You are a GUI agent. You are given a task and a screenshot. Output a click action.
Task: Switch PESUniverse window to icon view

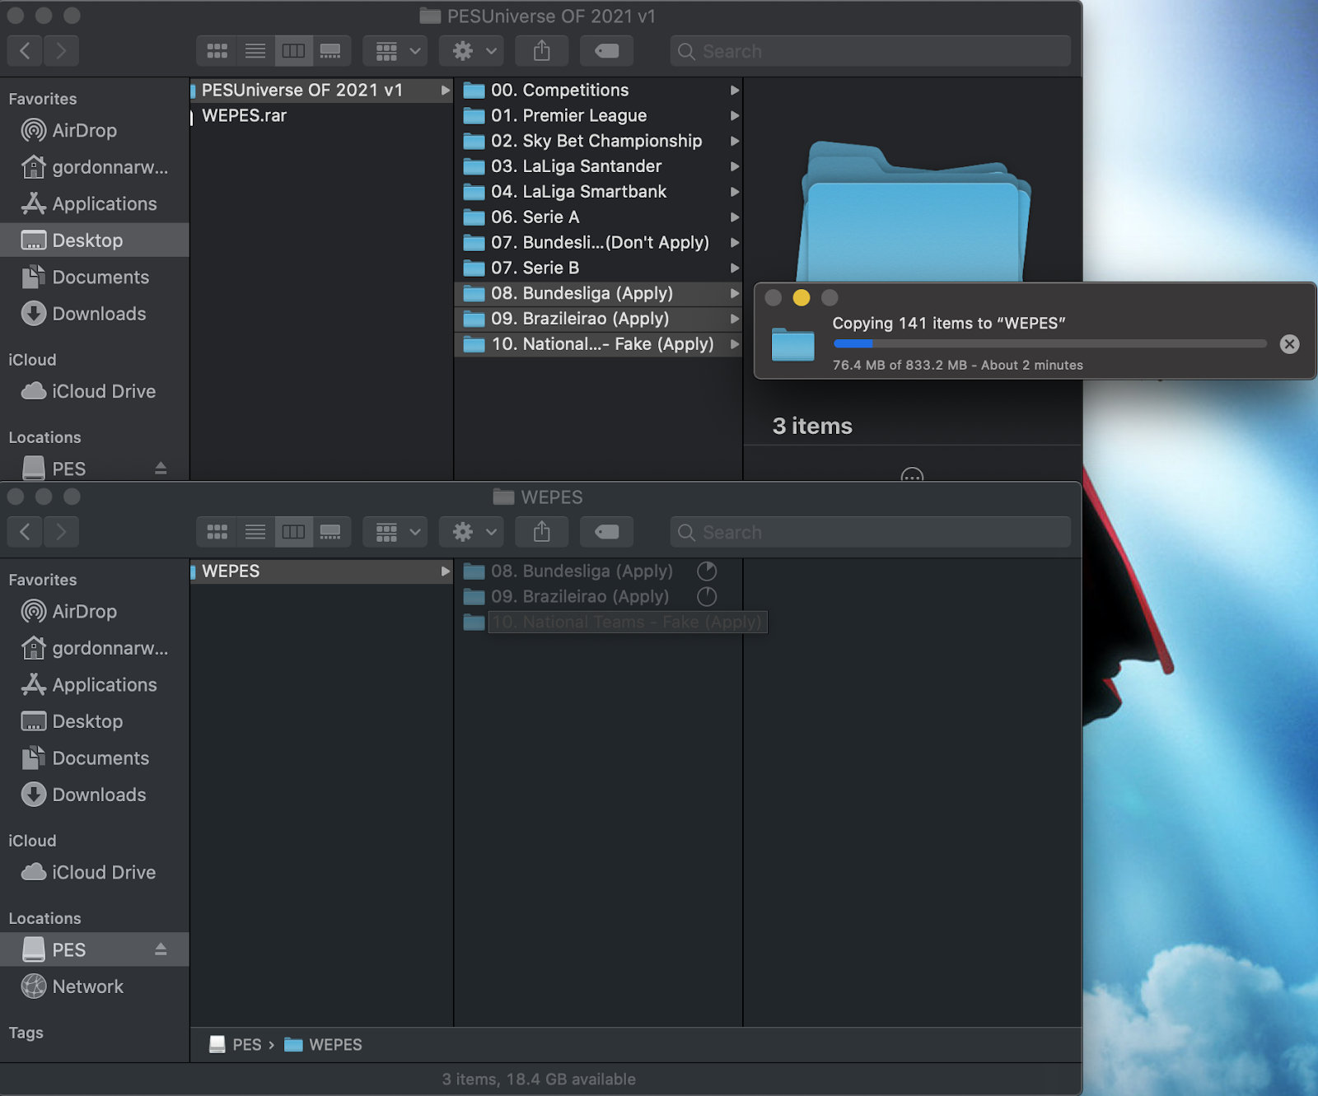(217, 51)
